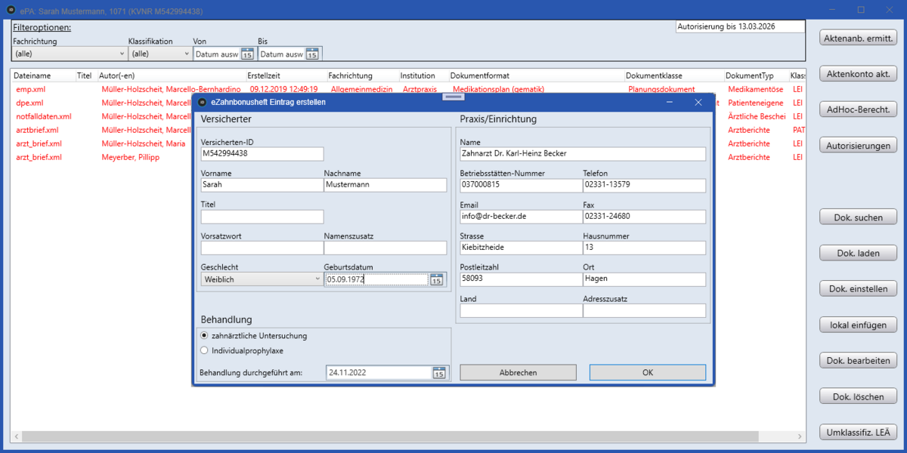Click the Betriebsstätten-Nummer field
The image size is (907, 453).
(522, 185)
